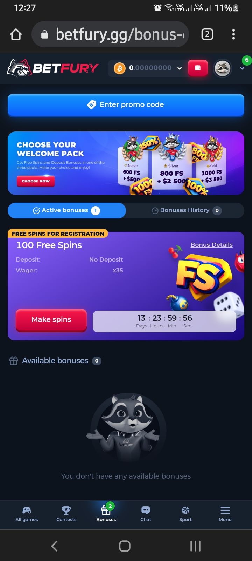Viewport: 252px width, 561px height.
Task: Open the red wallet icon button
Action: pyautogui.click(x=198, y=68)
